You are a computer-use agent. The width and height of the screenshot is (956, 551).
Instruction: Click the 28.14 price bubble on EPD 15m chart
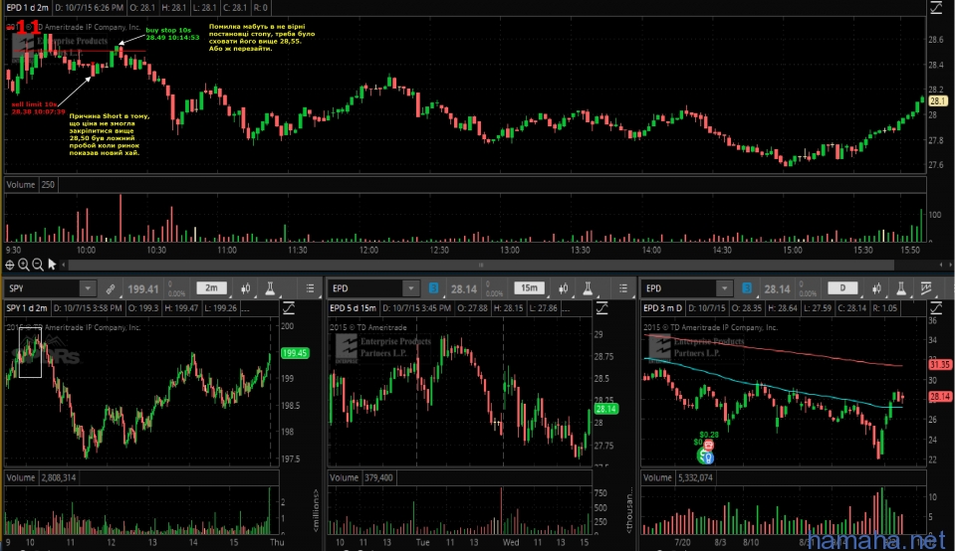(x=606, y=409)
